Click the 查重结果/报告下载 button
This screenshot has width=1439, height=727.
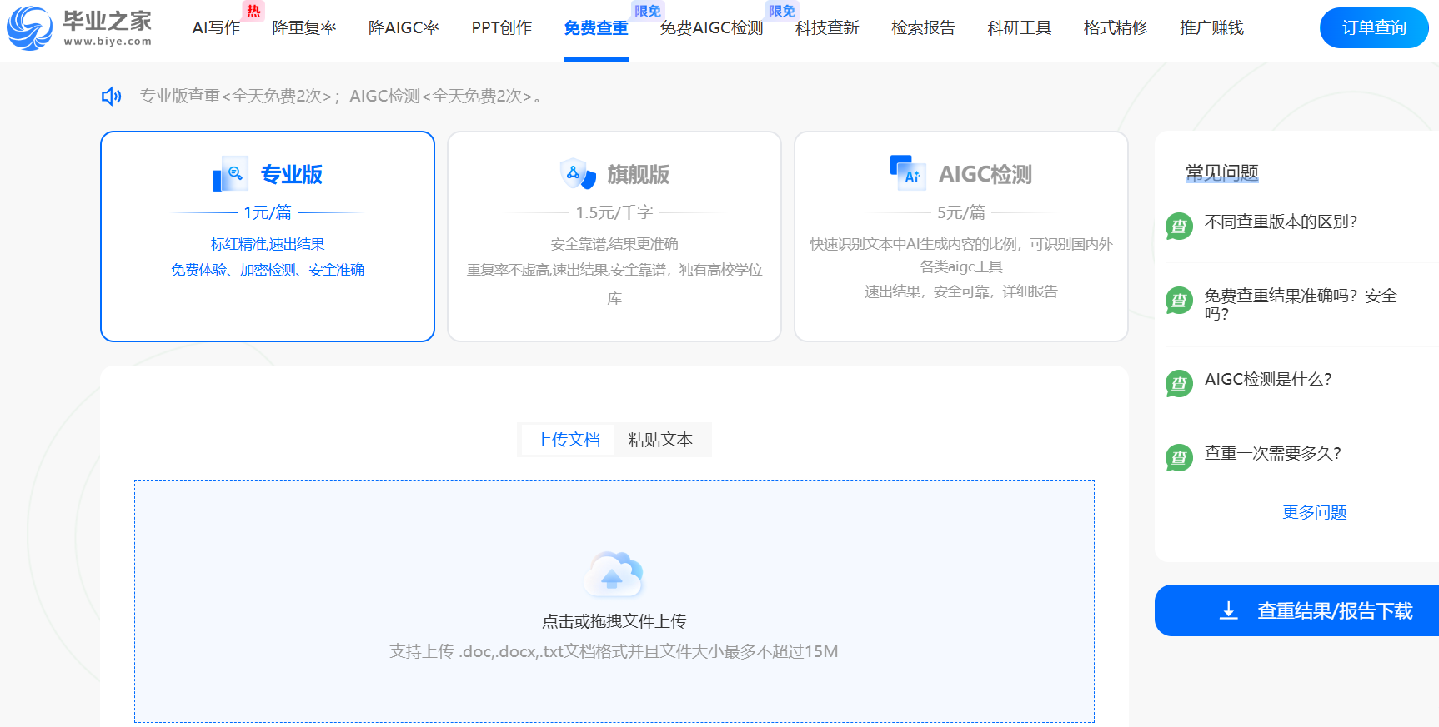1296,610
